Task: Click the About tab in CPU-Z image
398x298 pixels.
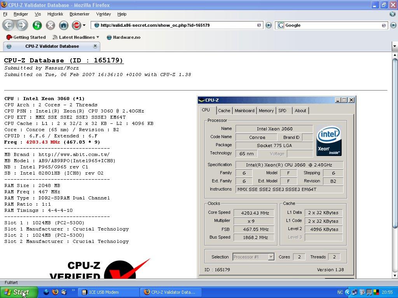Action: (300, 111)
